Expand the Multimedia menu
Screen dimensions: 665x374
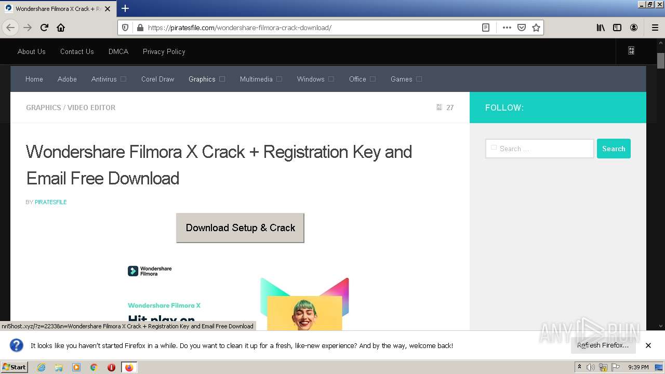coord(261,79)
